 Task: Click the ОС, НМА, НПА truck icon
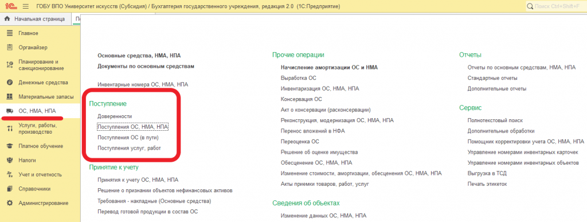point(10,111)
